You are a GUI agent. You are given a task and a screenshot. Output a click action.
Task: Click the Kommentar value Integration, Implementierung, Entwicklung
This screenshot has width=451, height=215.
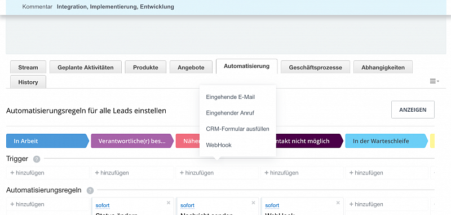[116, 7]
